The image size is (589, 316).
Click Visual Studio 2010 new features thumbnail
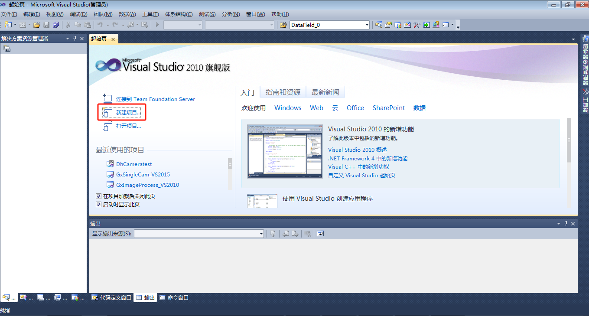tap(285, 151)
